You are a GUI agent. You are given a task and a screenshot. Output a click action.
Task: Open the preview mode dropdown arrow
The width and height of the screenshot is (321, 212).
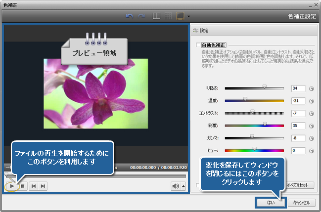[x=188, y=16]
